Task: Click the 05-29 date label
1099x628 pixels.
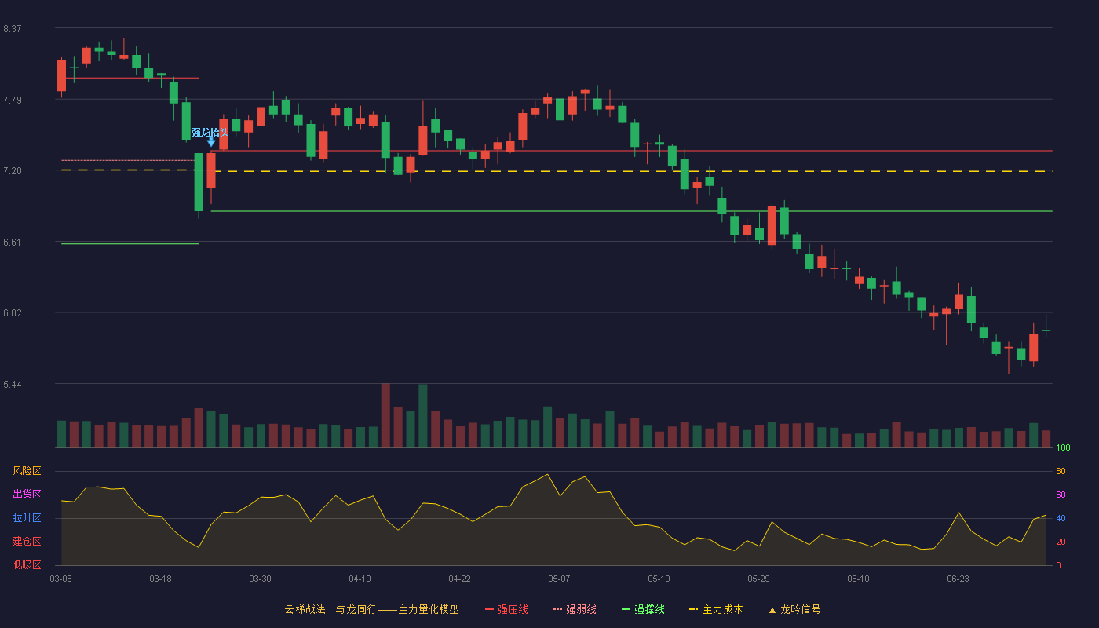Action: coord(759,579)
